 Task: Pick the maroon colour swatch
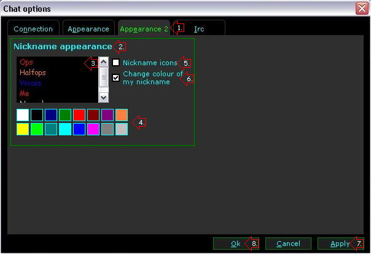point(93,115)
